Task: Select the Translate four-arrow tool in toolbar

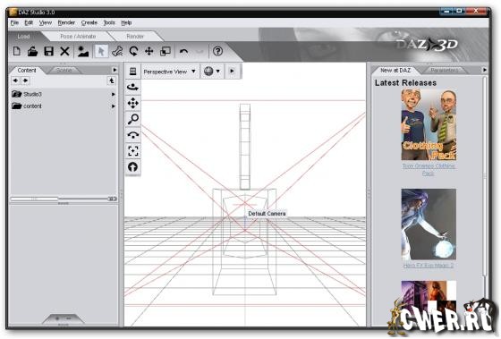Action: pos(149,51)
